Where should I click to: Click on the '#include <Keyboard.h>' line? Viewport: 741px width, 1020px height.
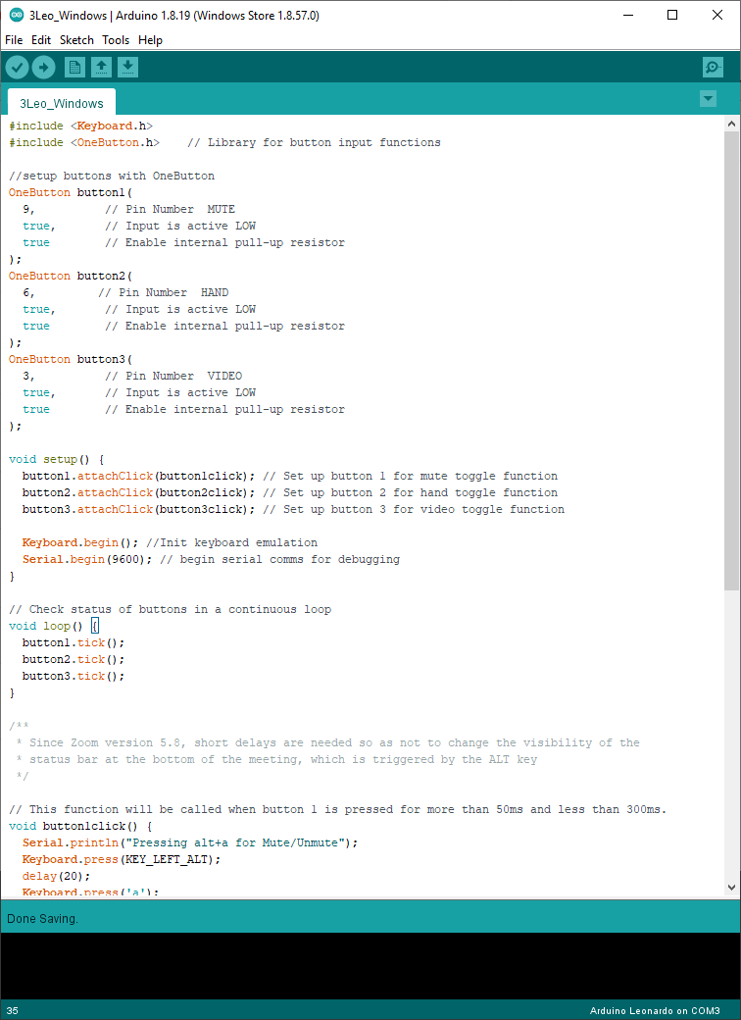[x=80, y=126]
